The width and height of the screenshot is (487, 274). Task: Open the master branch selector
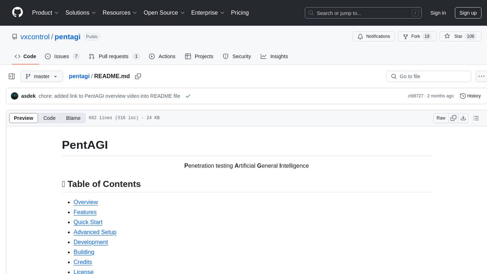[42, 76]
